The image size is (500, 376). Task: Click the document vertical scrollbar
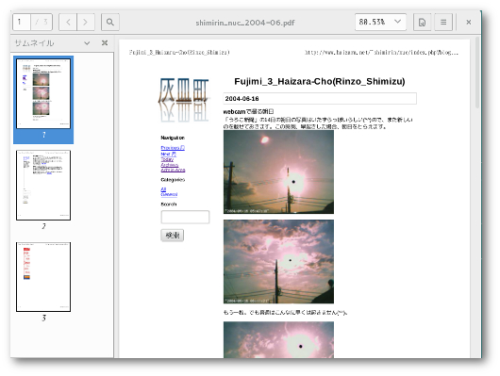[477, 73]
